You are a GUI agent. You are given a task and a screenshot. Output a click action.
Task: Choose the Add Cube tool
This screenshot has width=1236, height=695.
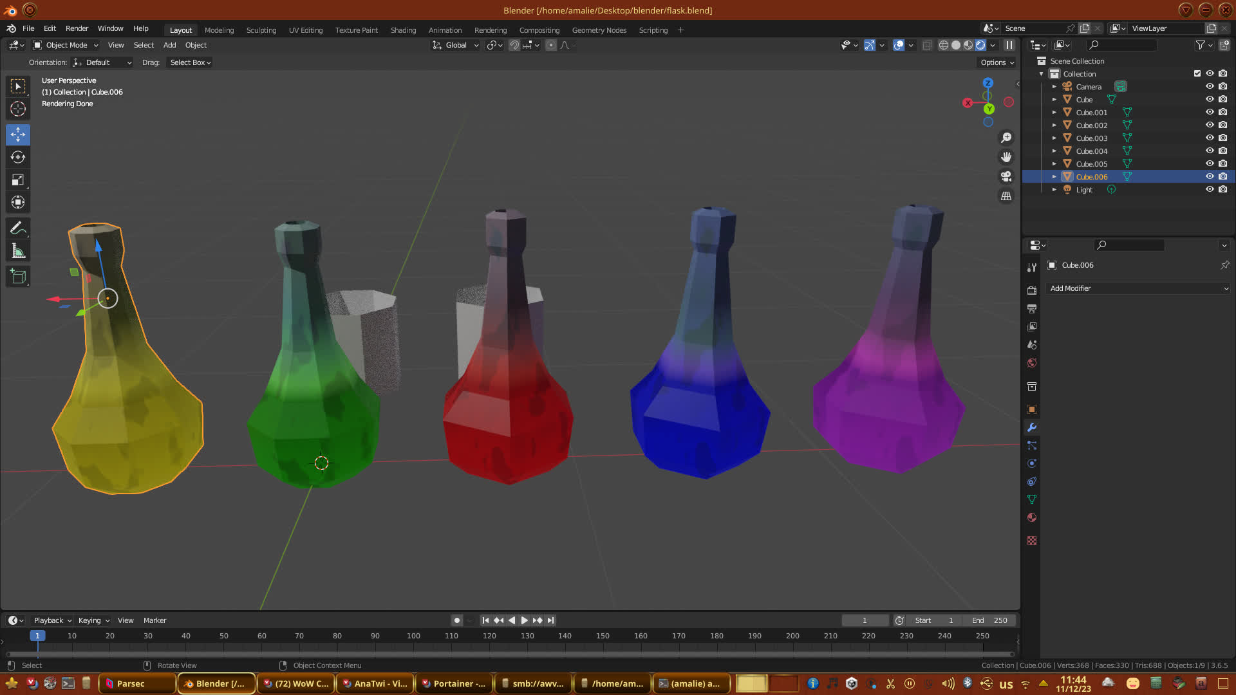point(18,277)
